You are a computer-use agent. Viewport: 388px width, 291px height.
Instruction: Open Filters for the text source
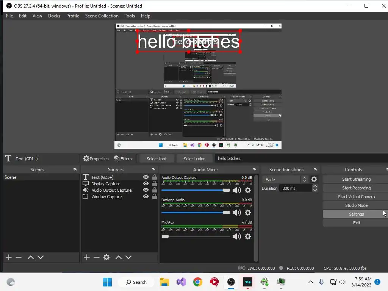tap(123, 159)
